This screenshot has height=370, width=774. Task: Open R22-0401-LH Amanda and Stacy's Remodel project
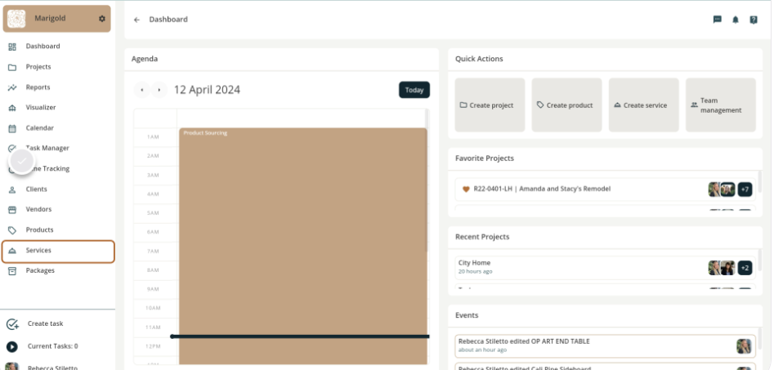(605, 189)
